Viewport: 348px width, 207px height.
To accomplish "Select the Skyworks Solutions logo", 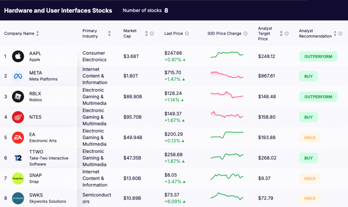I will pos(18,198).
